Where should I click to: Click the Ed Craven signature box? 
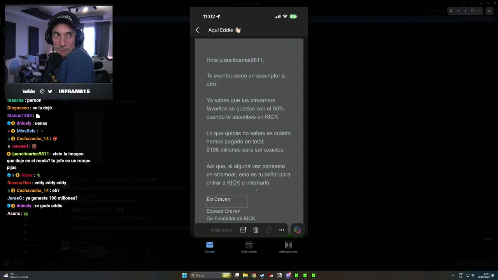pos(227,201)
